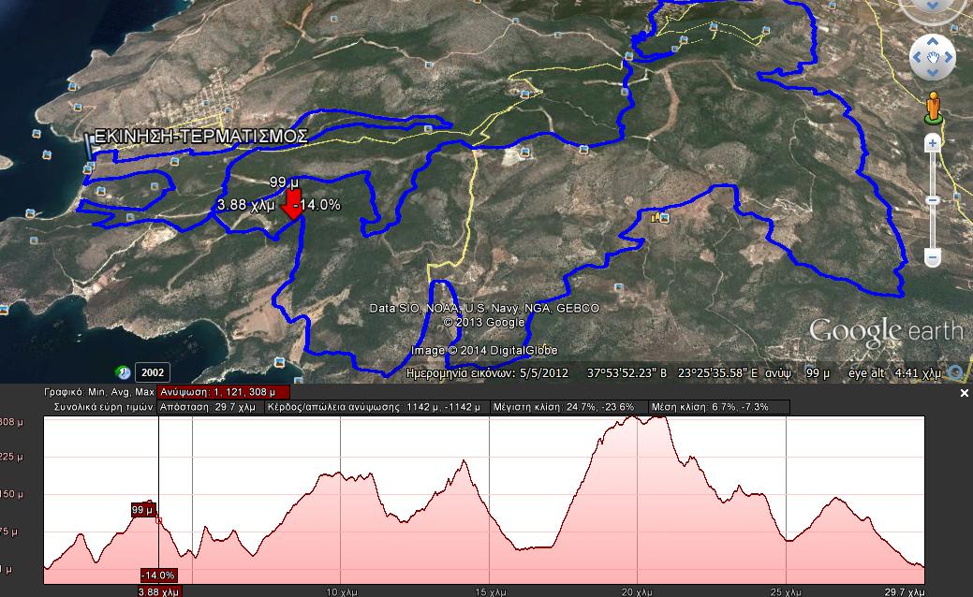
Task: Click the zoom slider track
Action: coord(932,199)
